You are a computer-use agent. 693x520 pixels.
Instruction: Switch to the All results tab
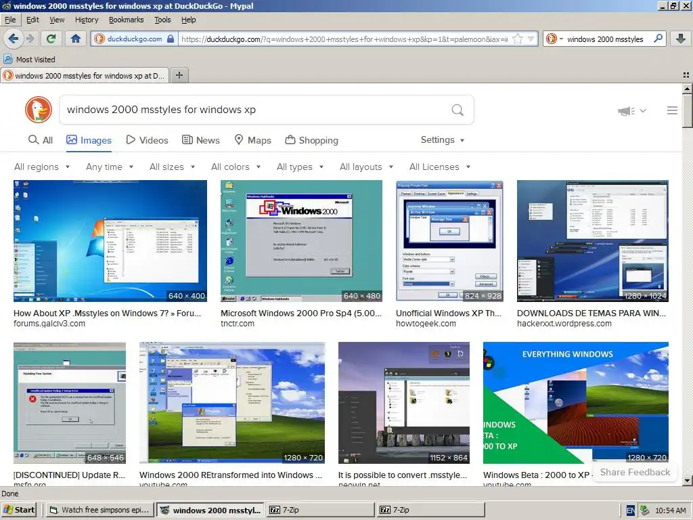tap(40, 140)
